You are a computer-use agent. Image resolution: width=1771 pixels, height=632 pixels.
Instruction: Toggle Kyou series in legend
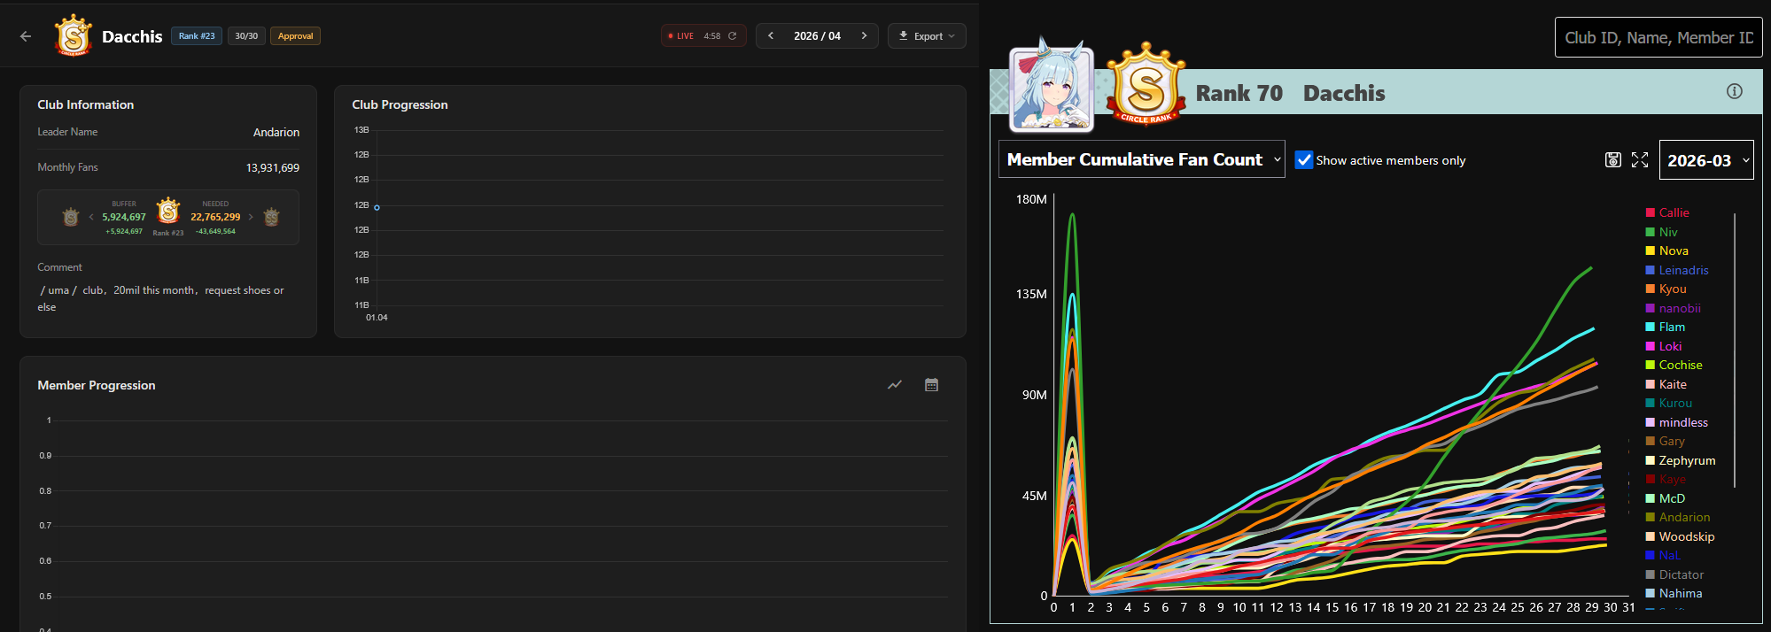pyautogui.click(x=1666, y=289)
